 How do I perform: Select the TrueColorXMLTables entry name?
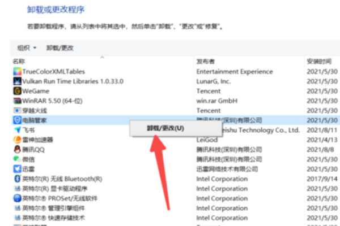[54, 72]
